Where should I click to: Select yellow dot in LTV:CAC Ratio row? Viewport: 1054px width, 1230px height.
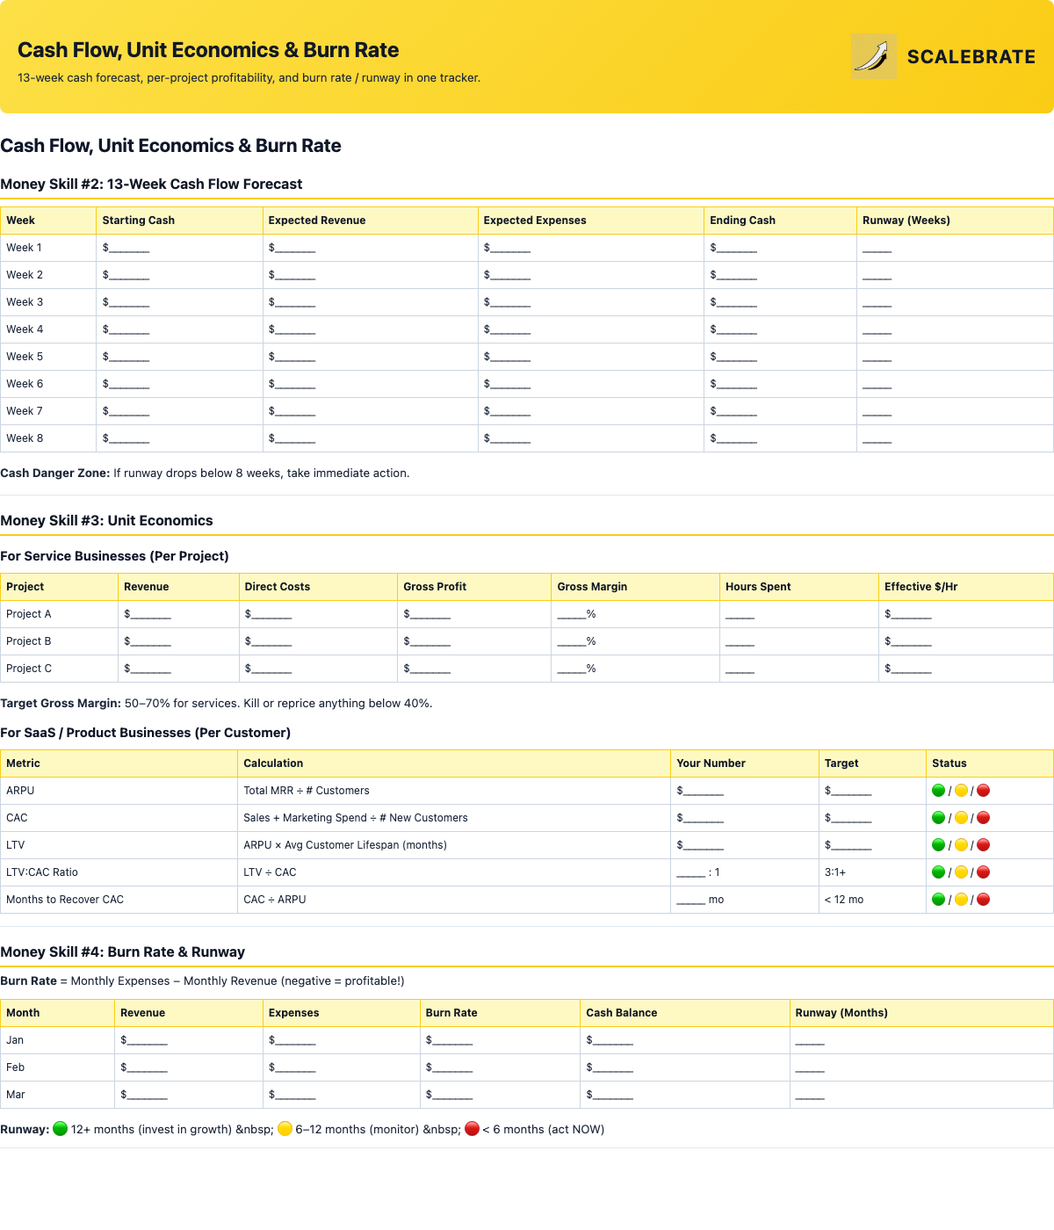[961, 872]
